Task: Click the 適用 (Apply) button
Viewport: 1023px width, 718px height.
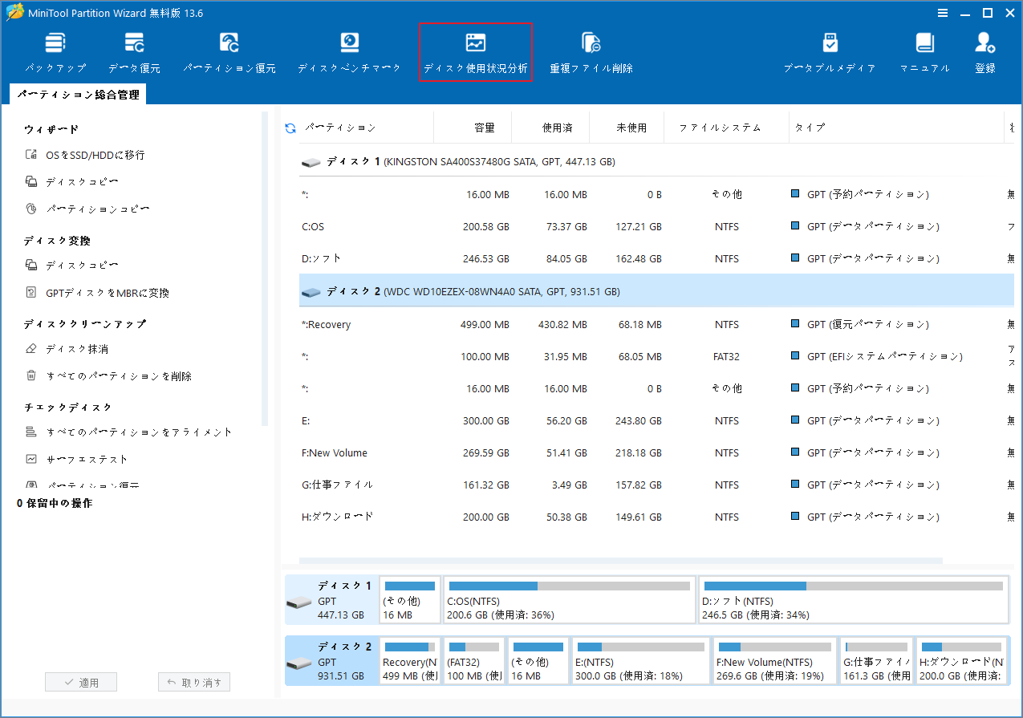Action: tap(80, 681)
